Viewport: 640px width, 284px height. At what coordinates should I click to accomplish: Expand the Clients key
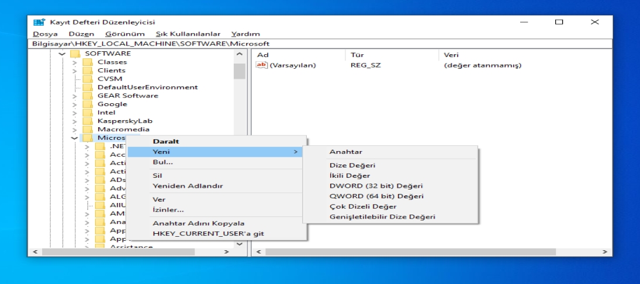[74, 71]
